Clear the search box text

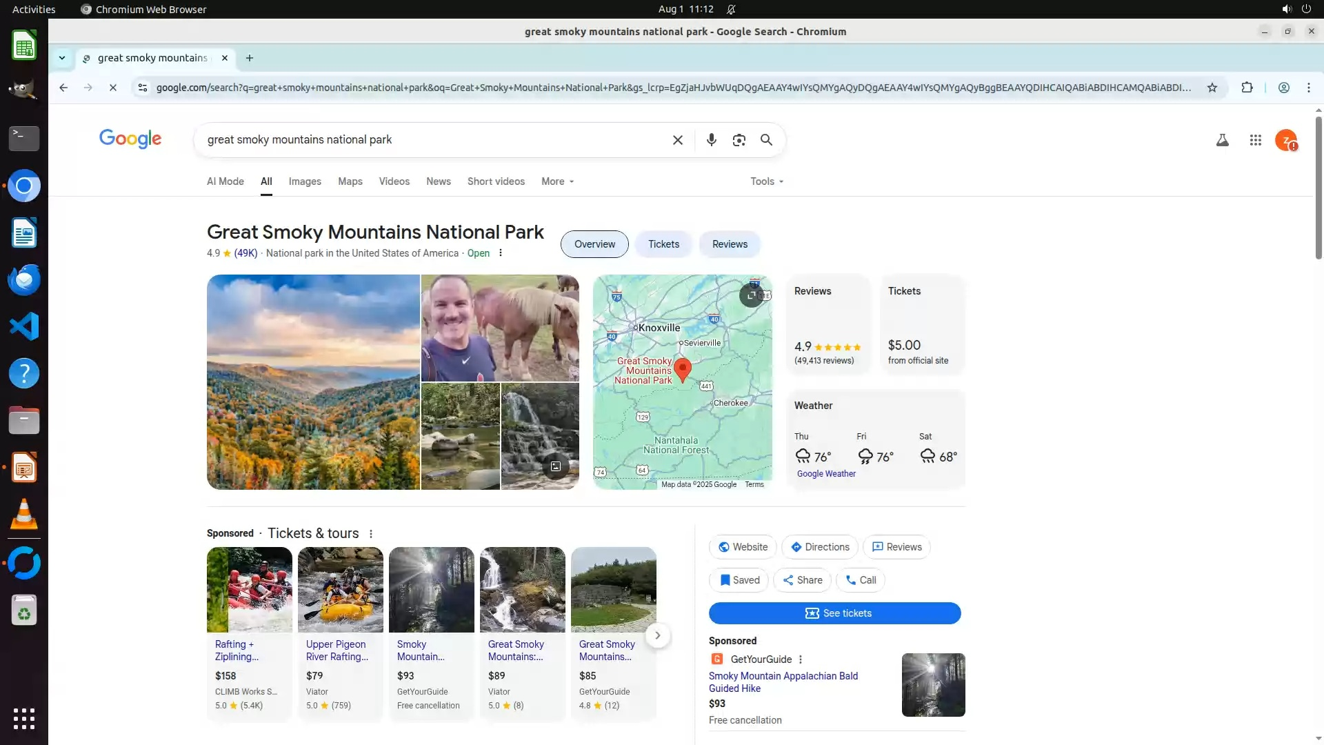677,140
